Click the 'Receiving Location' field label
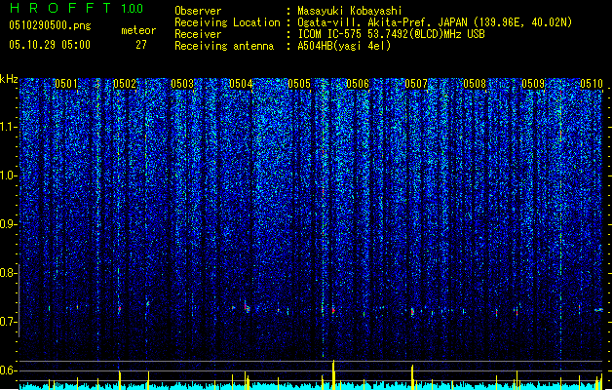Screen dimensions: 613x390 227,22
